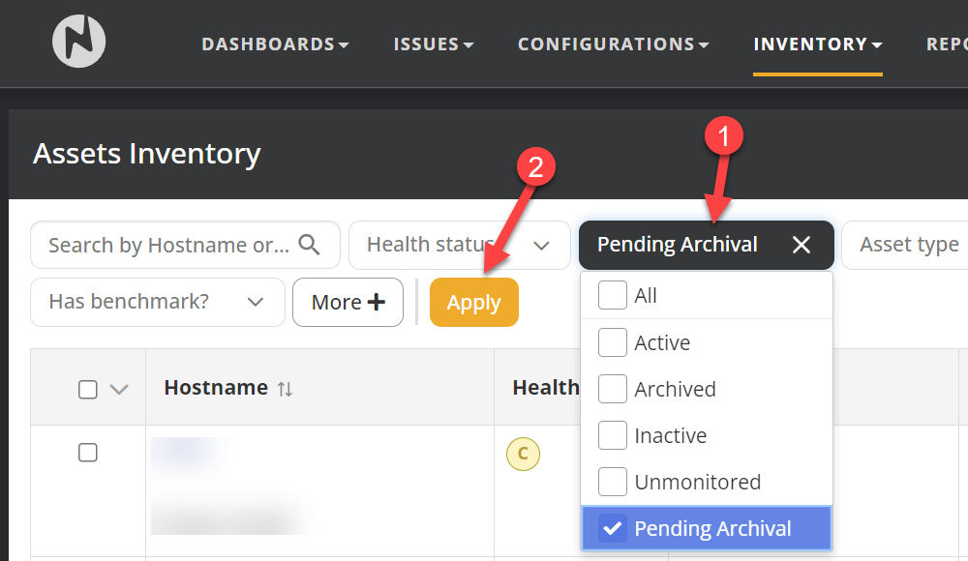Image resolution: width=968 pixels, height=561 pixels.
Task: Type in the Search by Hostname field
Action: coord(169,246)
